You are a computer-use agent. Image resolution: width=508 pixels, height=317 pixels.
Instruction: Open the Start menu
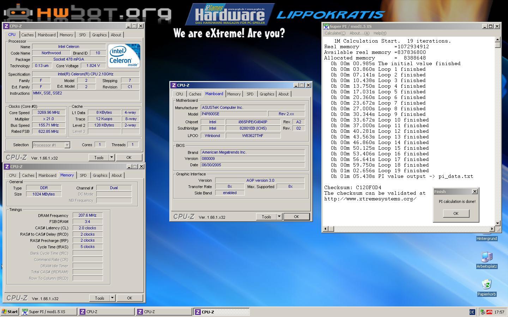pos(10,312)
